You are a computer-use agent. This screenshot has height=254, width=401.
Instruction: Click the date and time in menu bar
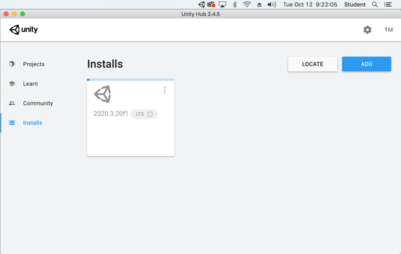310,4
